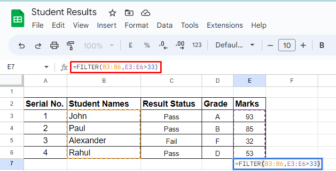
Task: Expand the E7 name box dropdown
Action: (x=46, y=67)
